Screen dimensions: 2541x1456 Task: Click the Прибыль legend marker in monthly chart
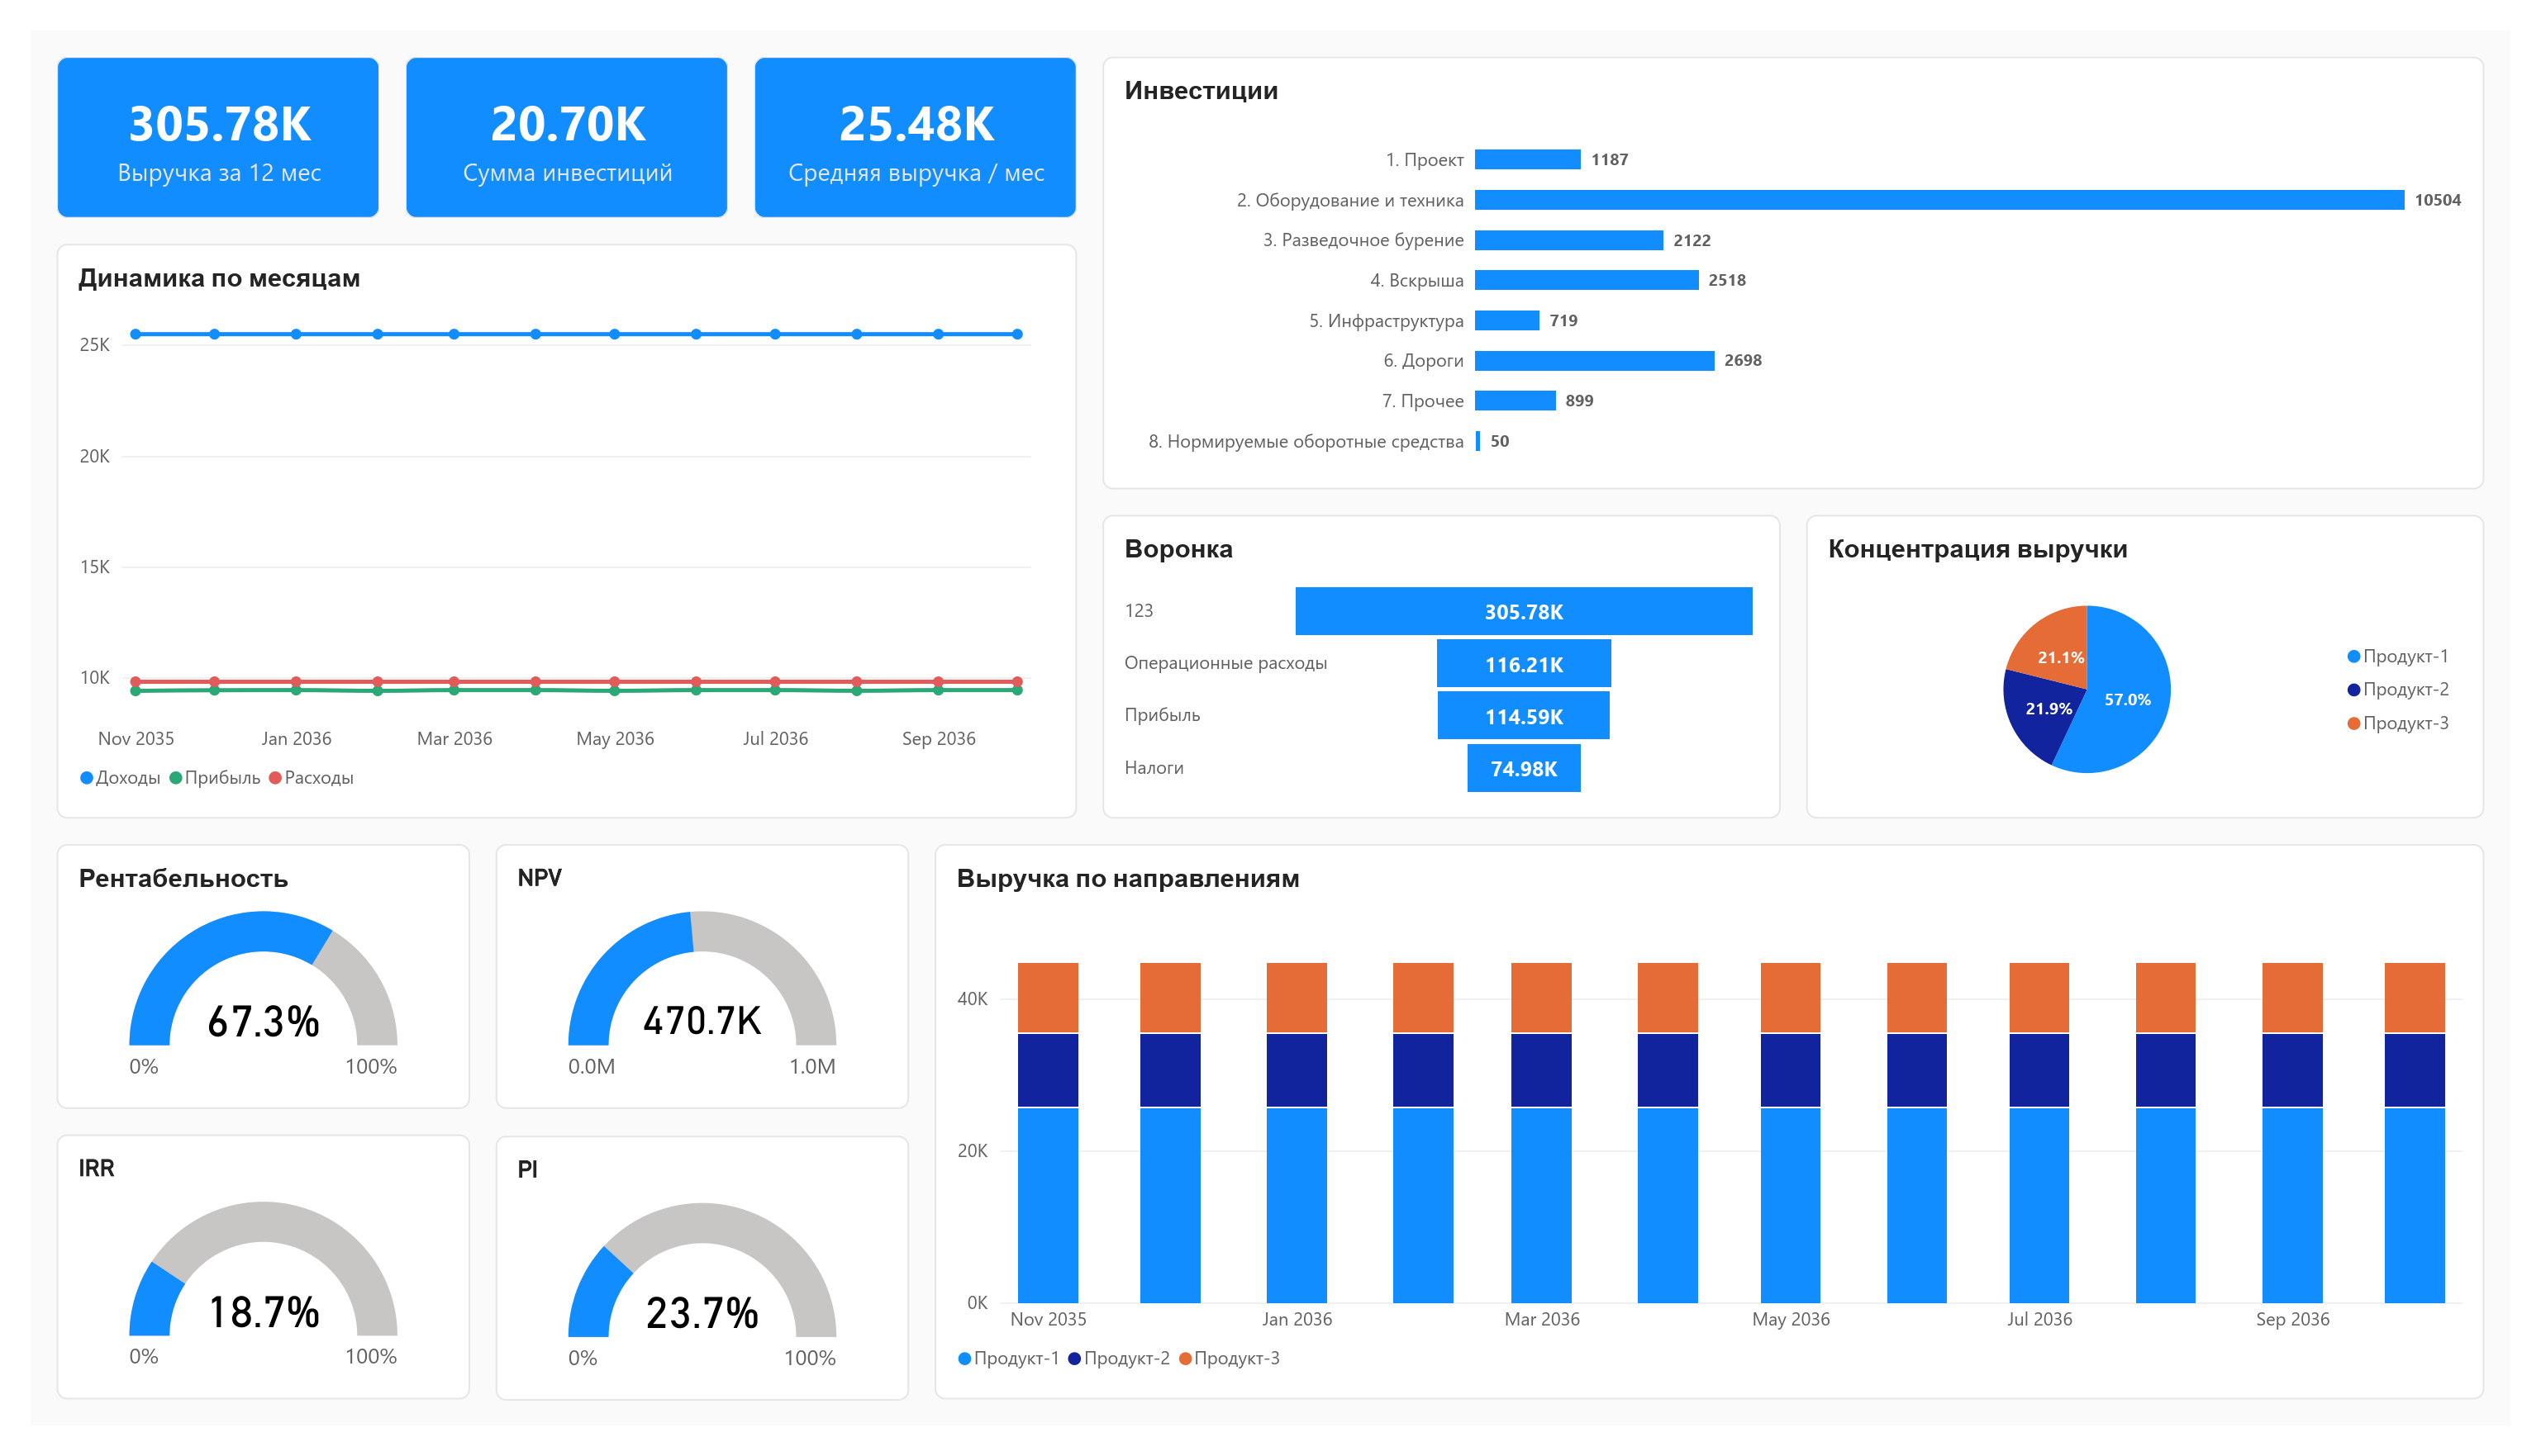pyautogui.click(x=176, y=778)
